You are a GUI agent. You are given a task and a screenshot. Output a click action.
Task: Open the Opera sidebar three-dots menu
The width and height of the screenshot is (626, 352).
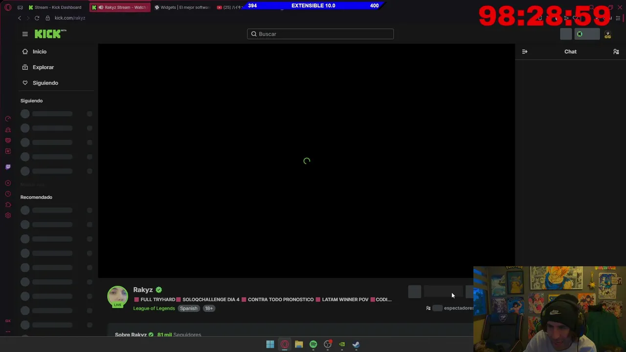8,331
